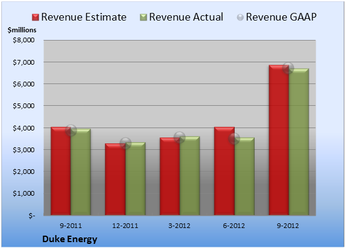
Task: Click the GAAP marker for 3-2012
Action: [x=180, y=138]
